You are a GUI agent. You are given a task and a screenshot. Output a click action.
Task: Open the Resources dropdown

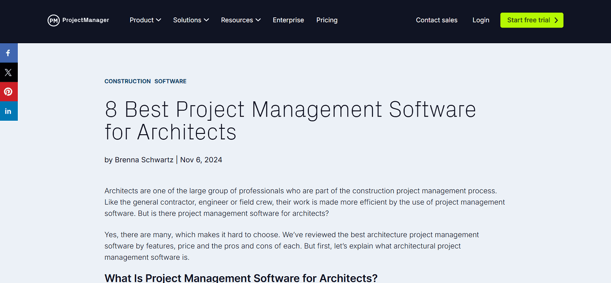(240, 20)
